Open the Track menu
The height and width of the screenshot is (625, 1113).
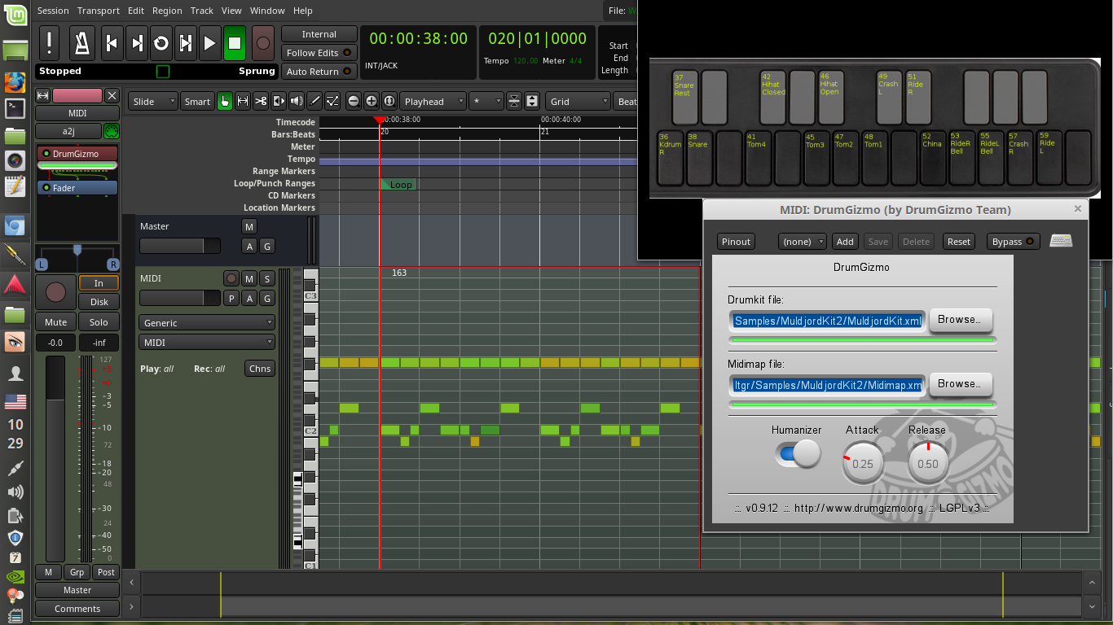202,11
